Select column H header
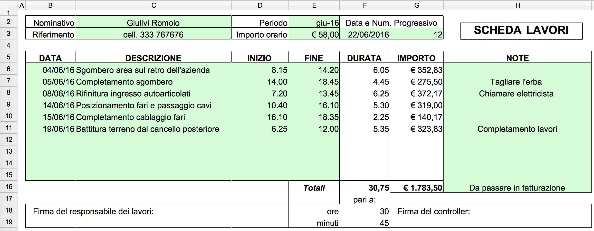The width and height of the screenshot is (594, 231). click(x=518, y=5)
